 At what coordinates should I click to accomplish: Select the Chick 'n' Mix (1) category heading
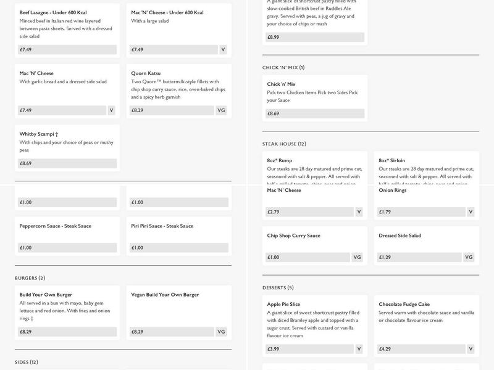(283, 67)
